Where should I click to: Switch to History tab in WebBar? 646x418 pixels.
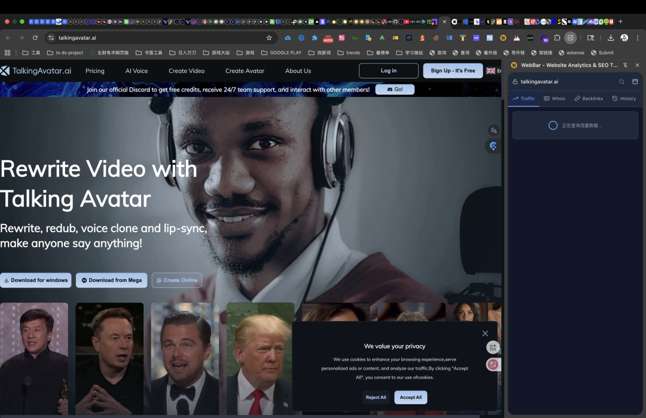point(624,99)
